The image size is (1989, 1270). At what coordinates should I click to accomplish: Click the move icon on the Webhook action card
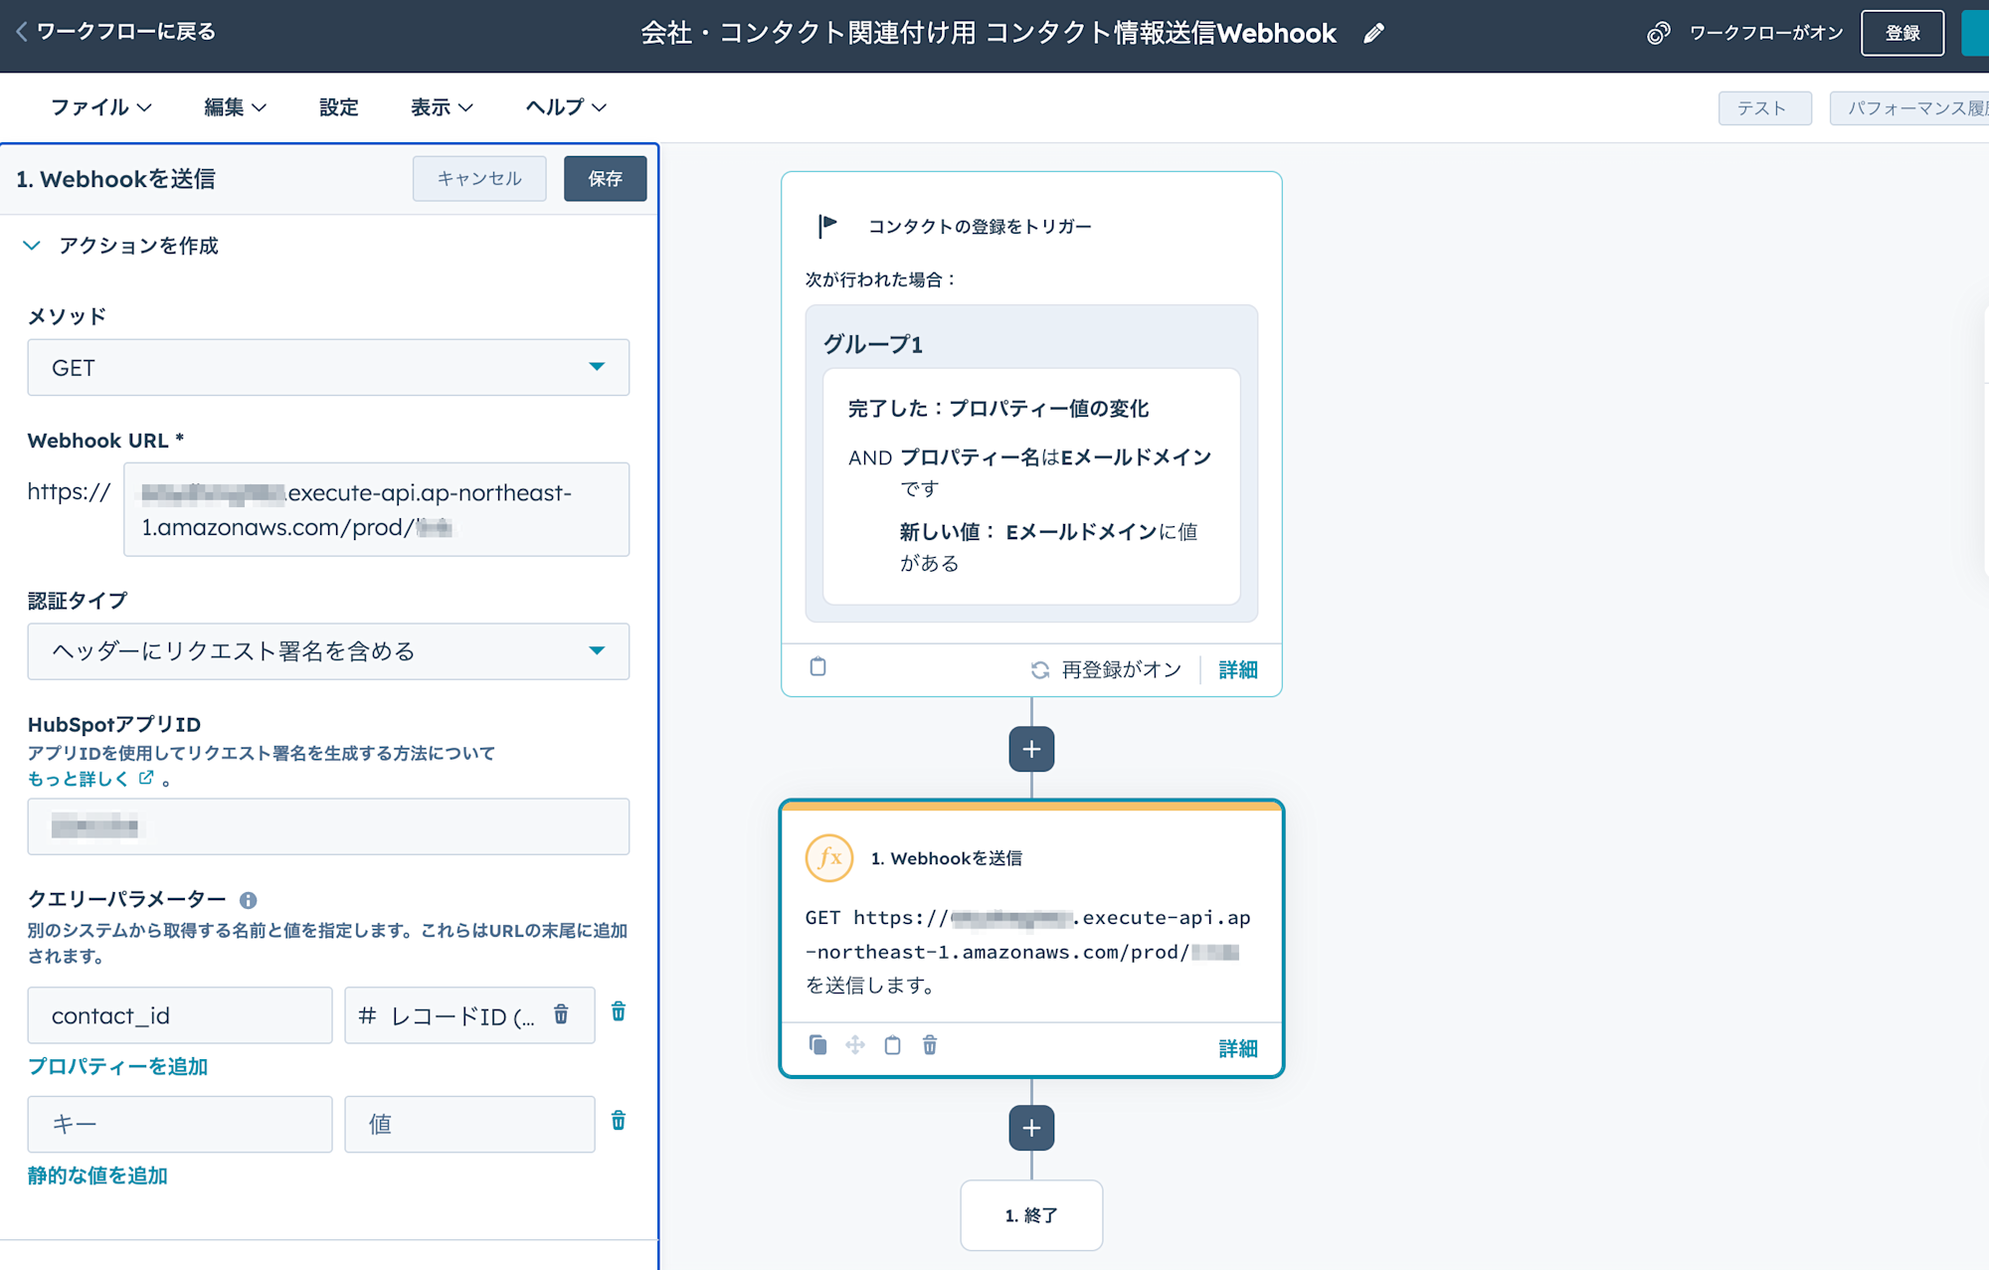(x=855, y=1045)
